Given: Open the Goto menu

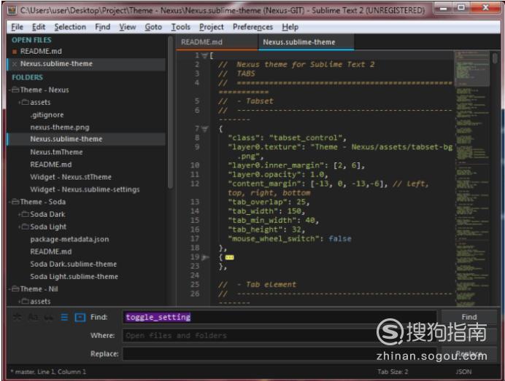Looking at the screenshot, I should 153,27.
